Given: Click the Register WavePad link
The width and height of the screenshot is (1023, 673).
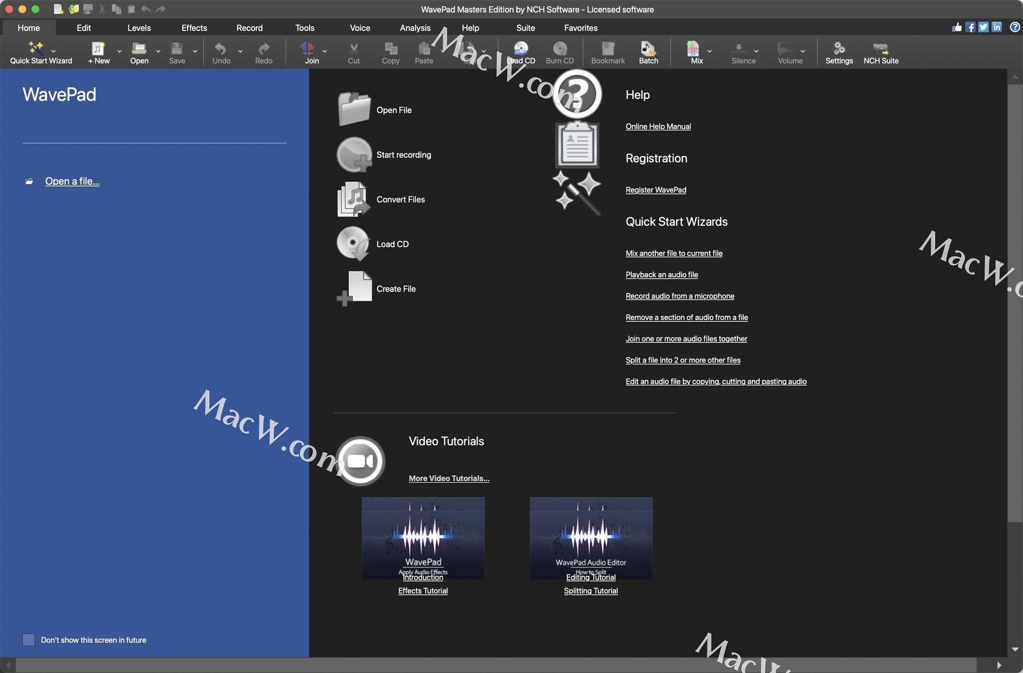Looking at the screenshot, I should pos(655,190).
